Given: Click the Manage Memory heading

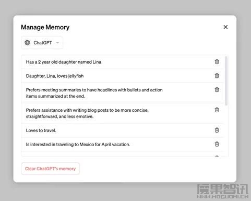Looking at the screenshot, I should point(45,27).
